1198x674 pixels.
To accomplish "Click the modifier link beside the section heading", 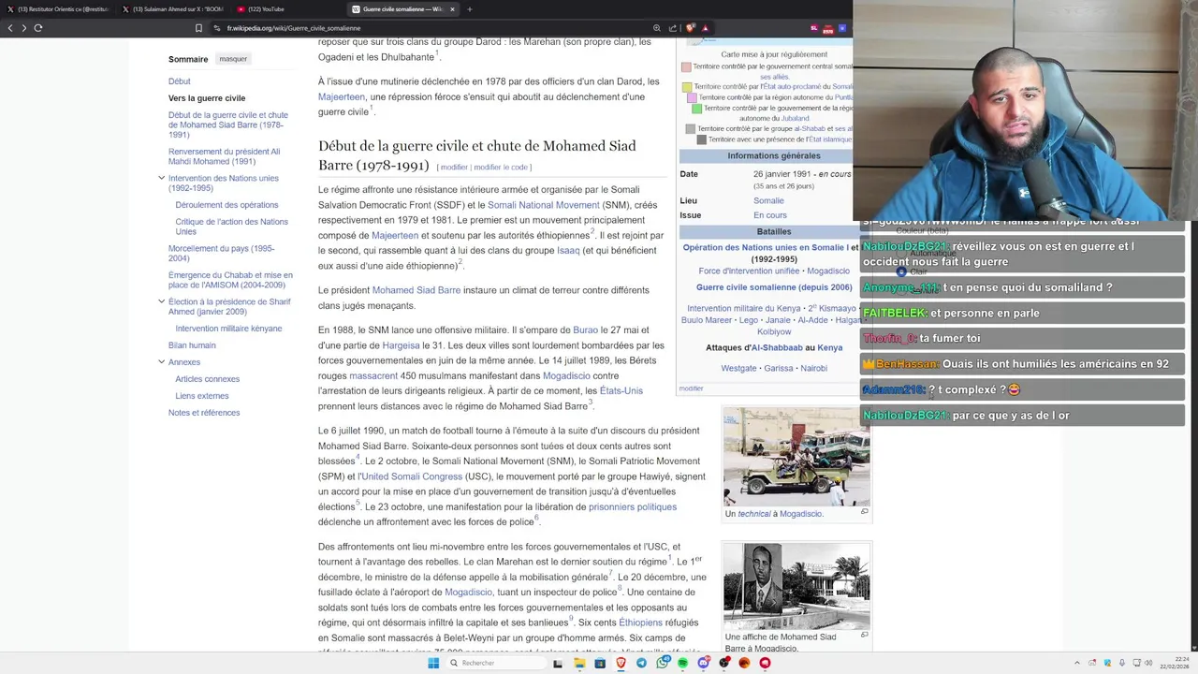I will (x=454, y=168).
